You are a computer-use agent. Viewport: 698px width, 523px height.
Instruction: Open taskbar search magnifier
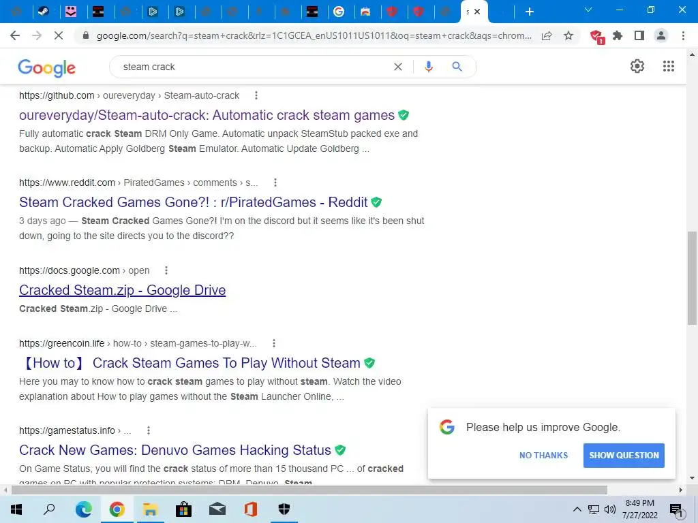pyautogui.click(x=49, y=509)
